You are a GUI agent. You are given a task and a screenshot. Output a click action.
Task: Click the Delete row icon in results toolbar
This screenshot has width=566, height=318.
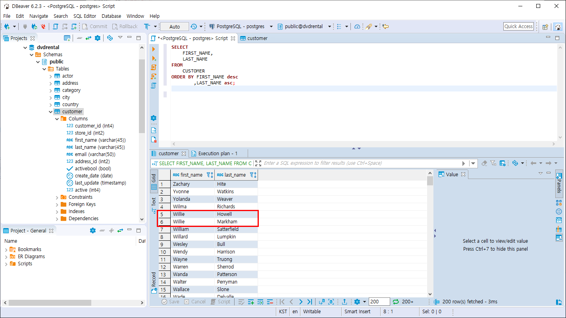click(x=270, y=302)
